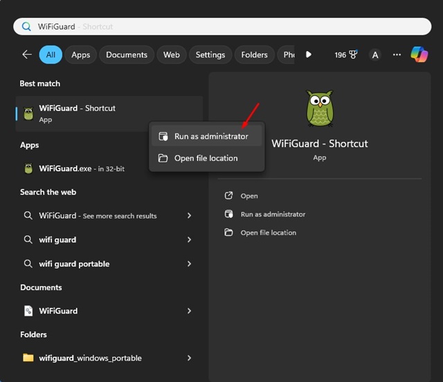Viewport: 443px width, 382px height.
Task: Click Open in the right details pane
Action: (248, 196)
